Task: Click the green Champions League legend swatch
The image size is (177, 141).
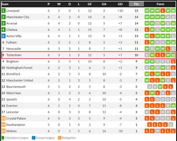Action: click(x=2, y=138)
